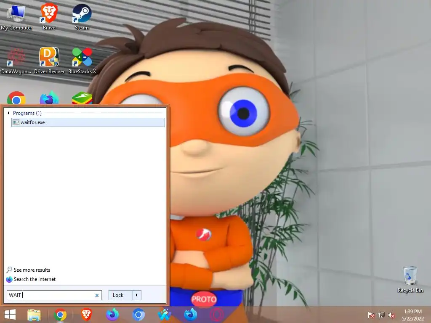This screenshot has height=323, width=431.
Task: Open the Recycle Bin
Action: tap(410, 280)
